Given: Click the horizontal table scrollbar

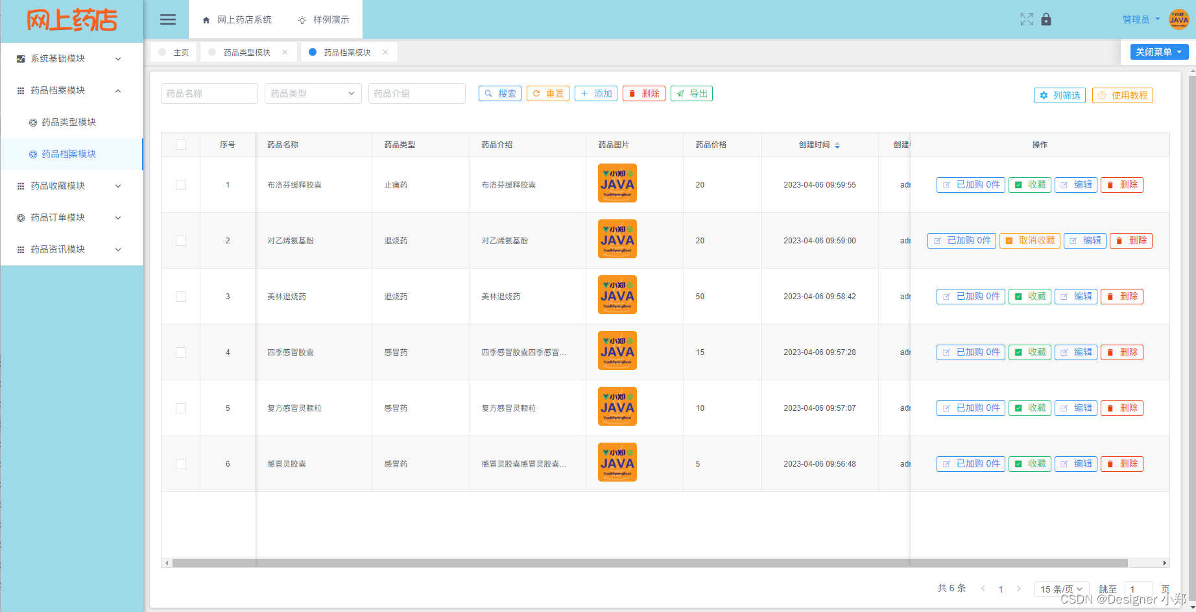Looking at the screenshot, I should [x=649, y=563].
